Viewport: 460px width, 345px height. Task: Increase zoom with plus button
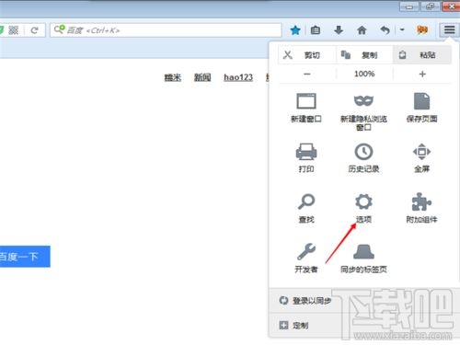tap(422, 74)
